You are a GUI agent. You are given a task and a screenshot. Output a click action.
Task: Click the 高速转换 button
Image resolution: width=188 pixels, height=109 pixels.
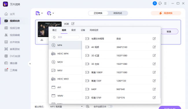click(166, 13)
